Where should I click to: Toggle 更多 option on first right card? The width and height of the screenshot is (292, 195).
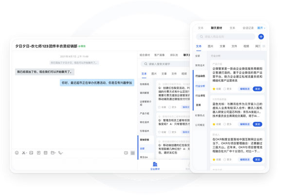tap(229, 89)
